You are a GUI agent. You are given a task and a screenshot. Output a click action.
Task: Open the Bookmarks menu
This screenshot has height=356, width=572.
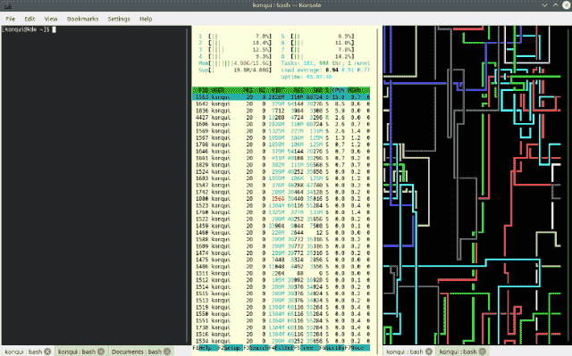point(82,19)
